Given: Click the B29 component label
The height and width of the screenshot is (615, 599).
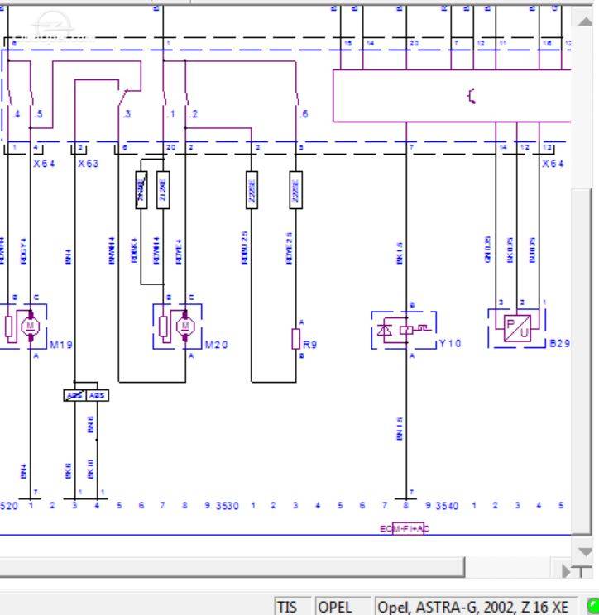Looking at the screenshot, I should click(x=559, y=344).
